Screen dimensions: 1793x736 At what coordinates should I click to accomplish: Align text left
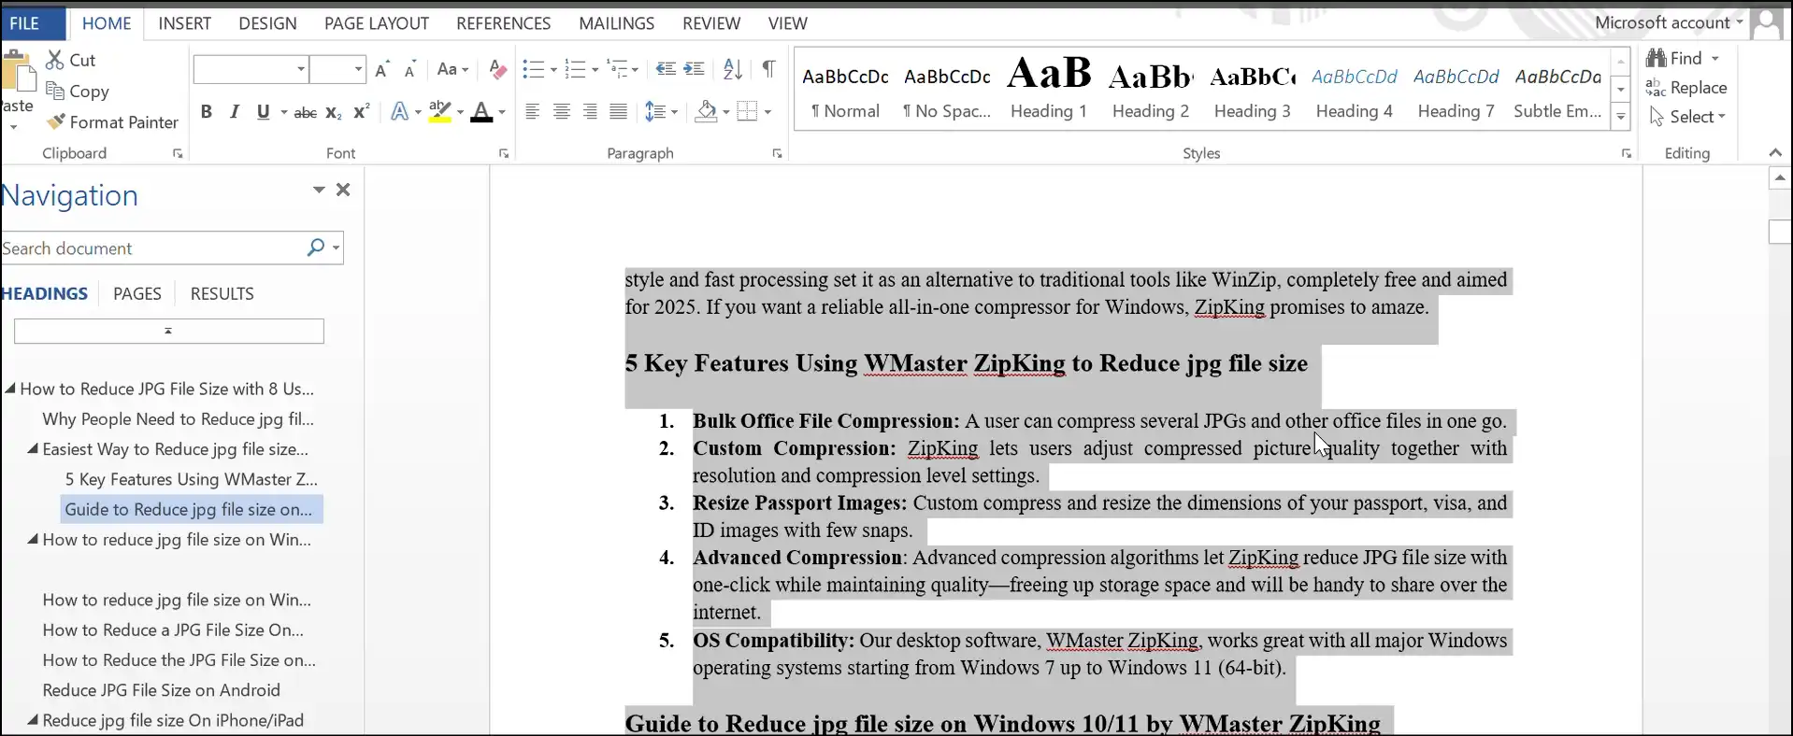(x=532, y=112)
